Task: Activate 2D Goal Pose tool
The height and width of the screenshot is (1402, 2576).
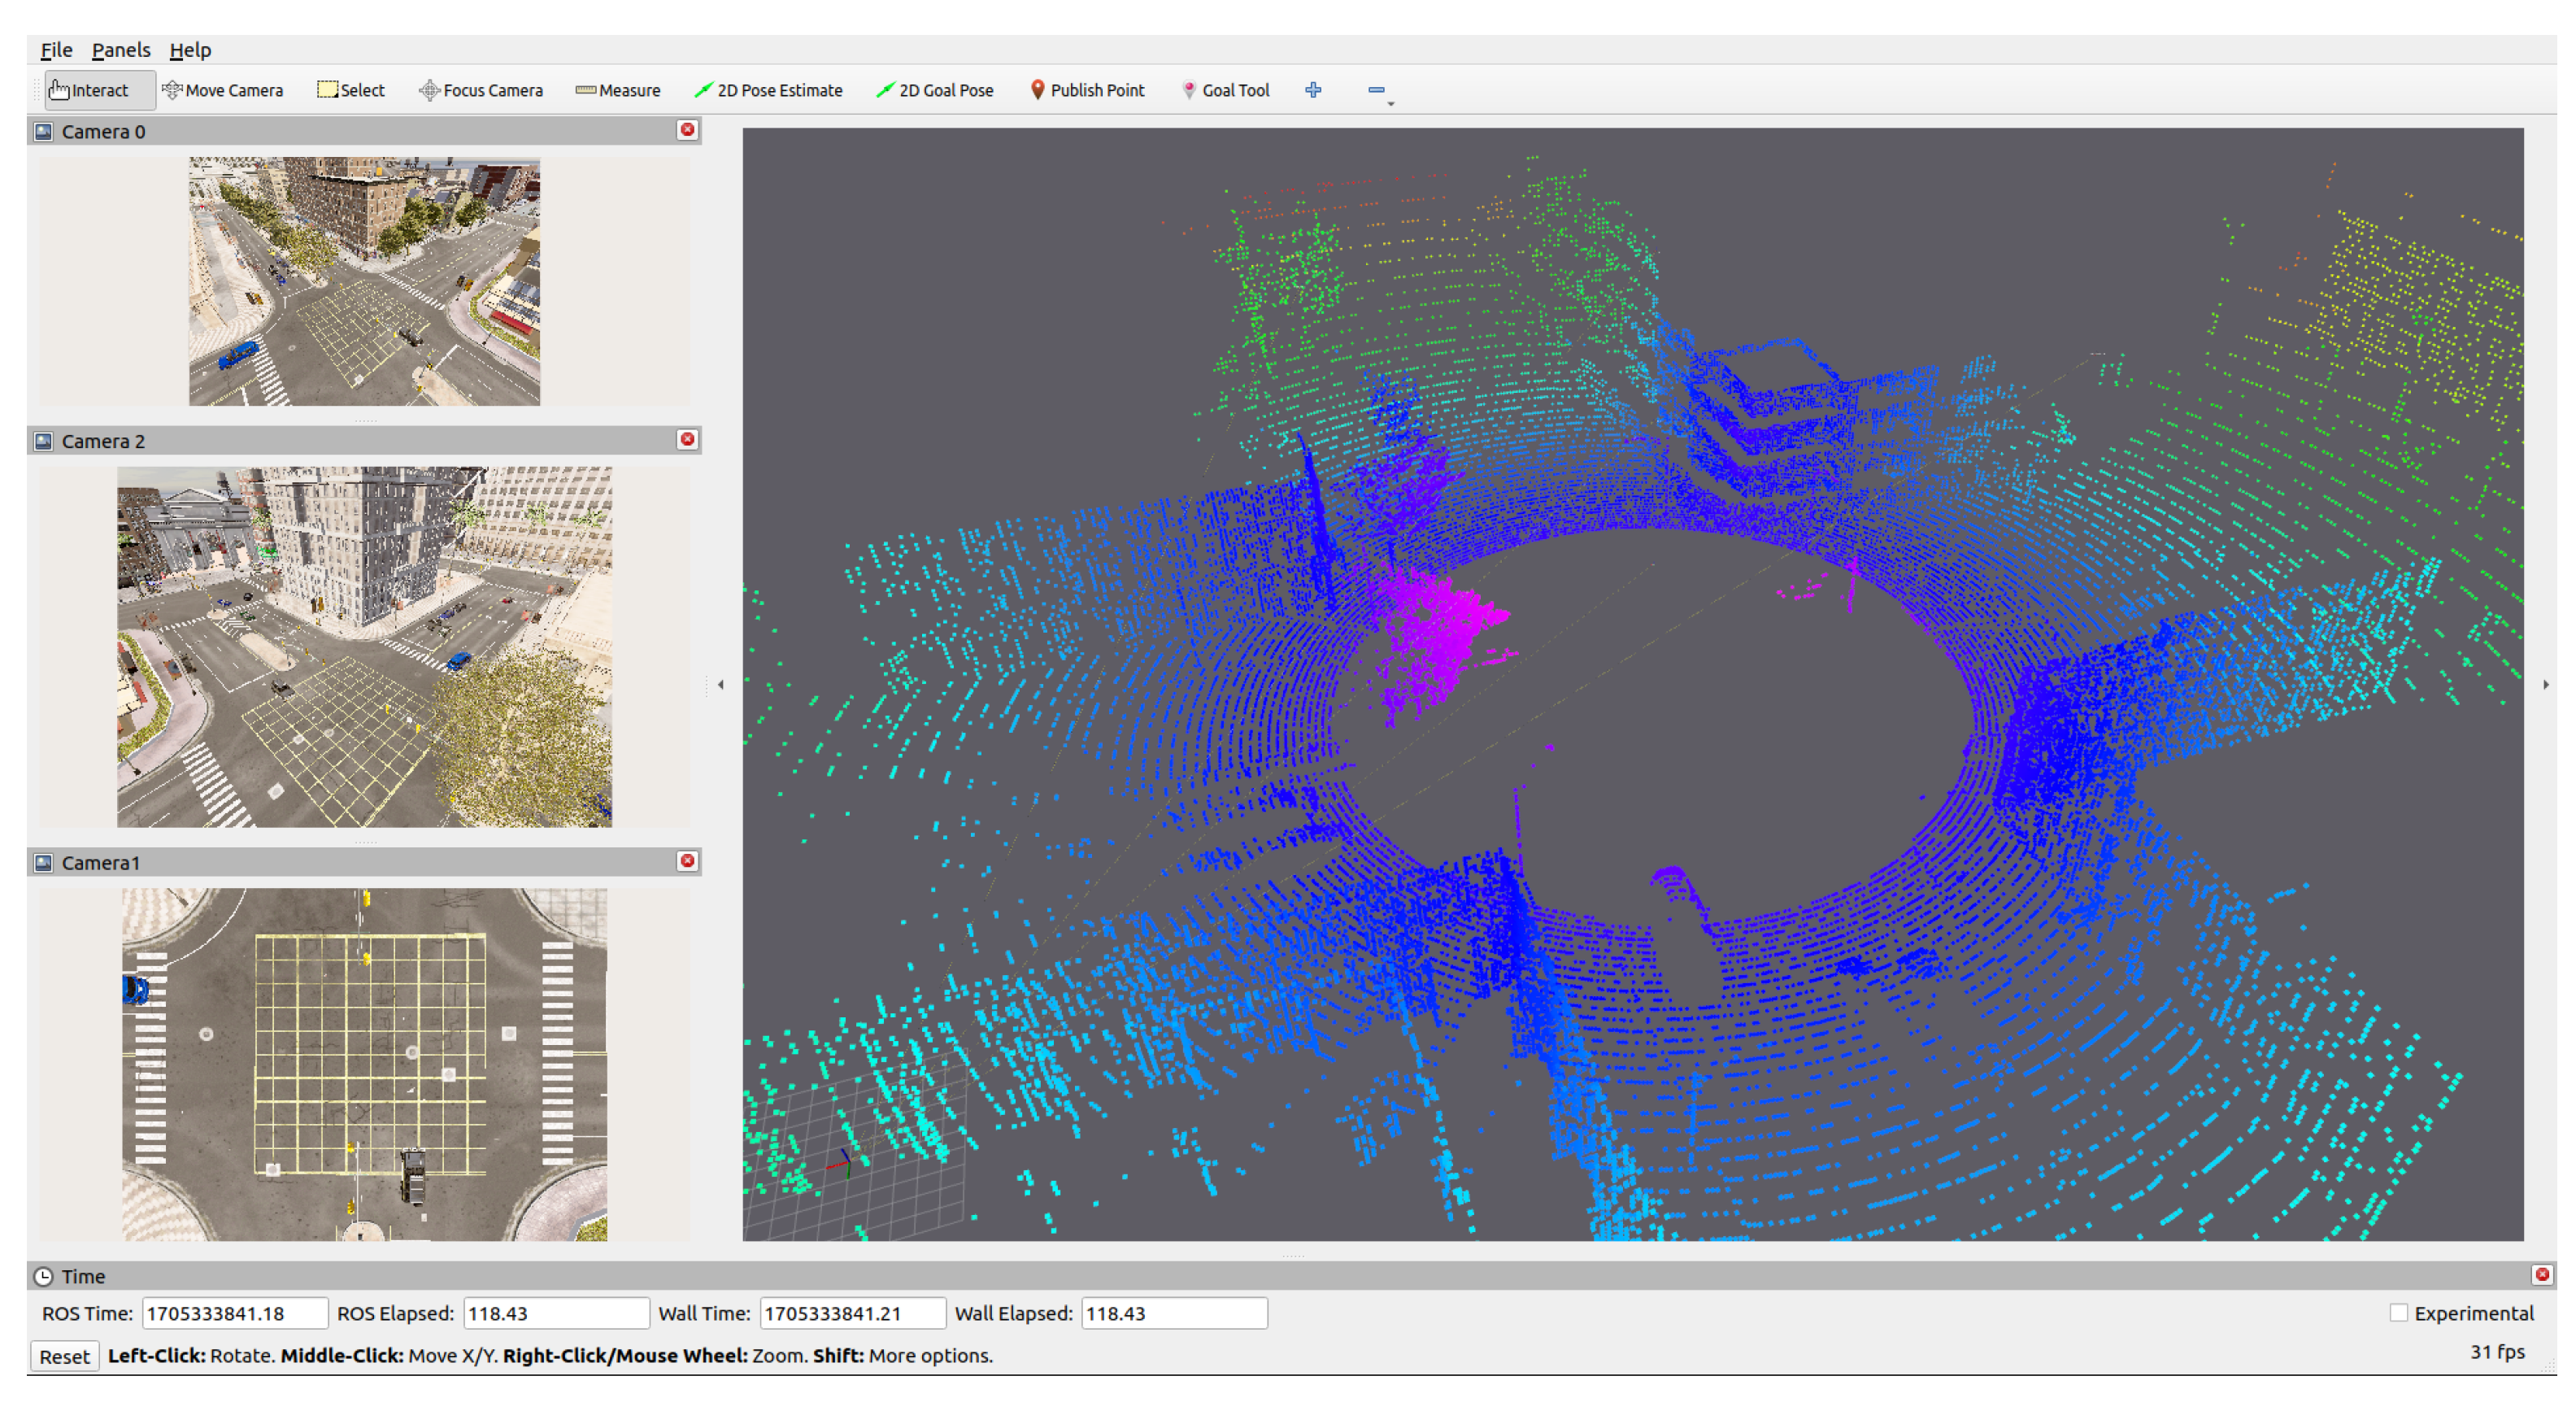Action: [x=934, y=90]
